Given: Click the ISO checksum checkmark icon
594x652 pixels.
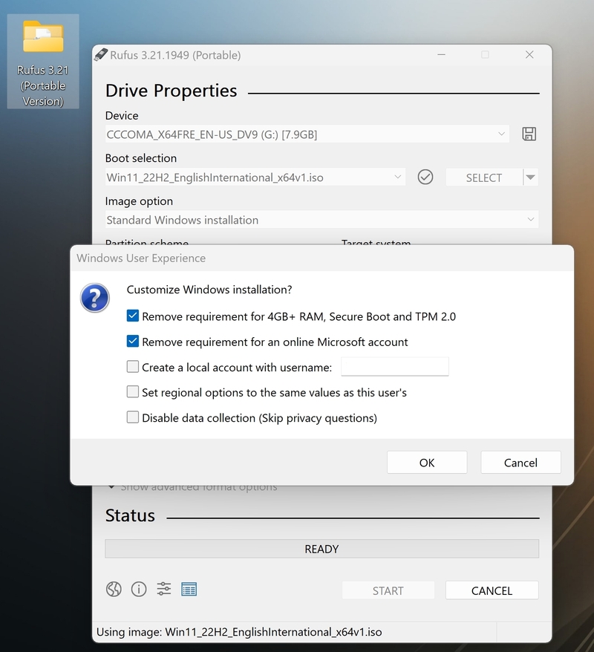Looking at the screenshot, I should (x=425, y=177).
